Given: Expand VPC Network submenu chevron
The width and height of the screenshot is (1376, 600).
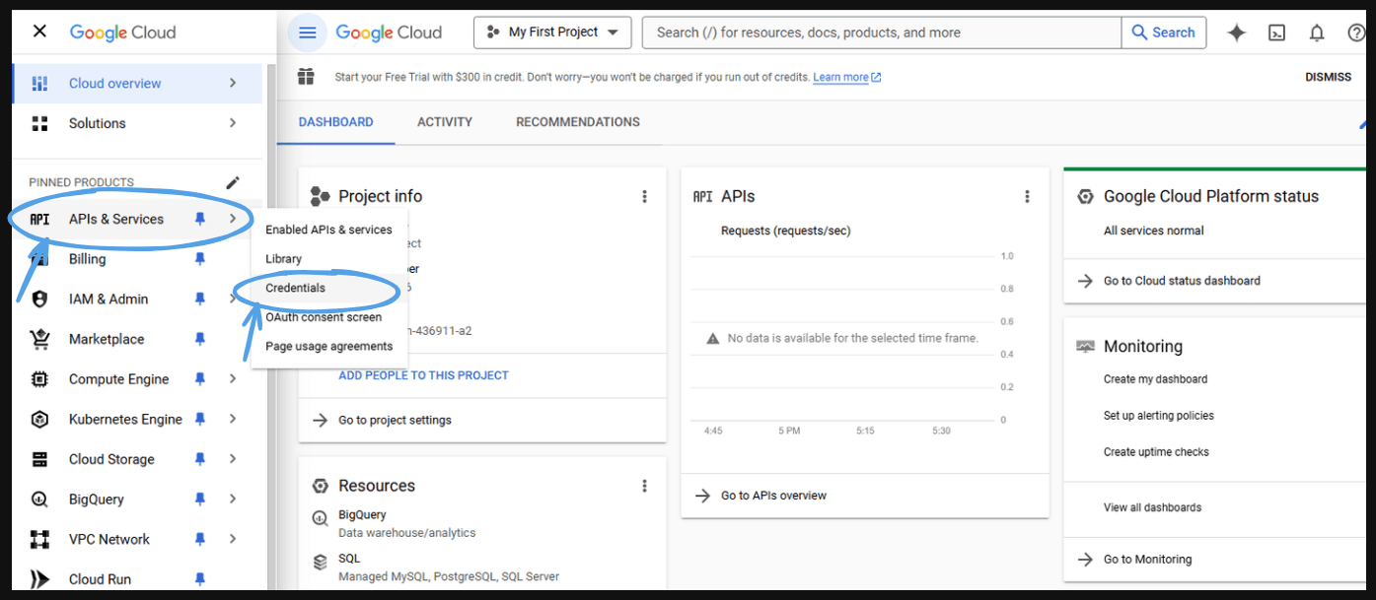Looking at the screenshot, I should (233, 539).
